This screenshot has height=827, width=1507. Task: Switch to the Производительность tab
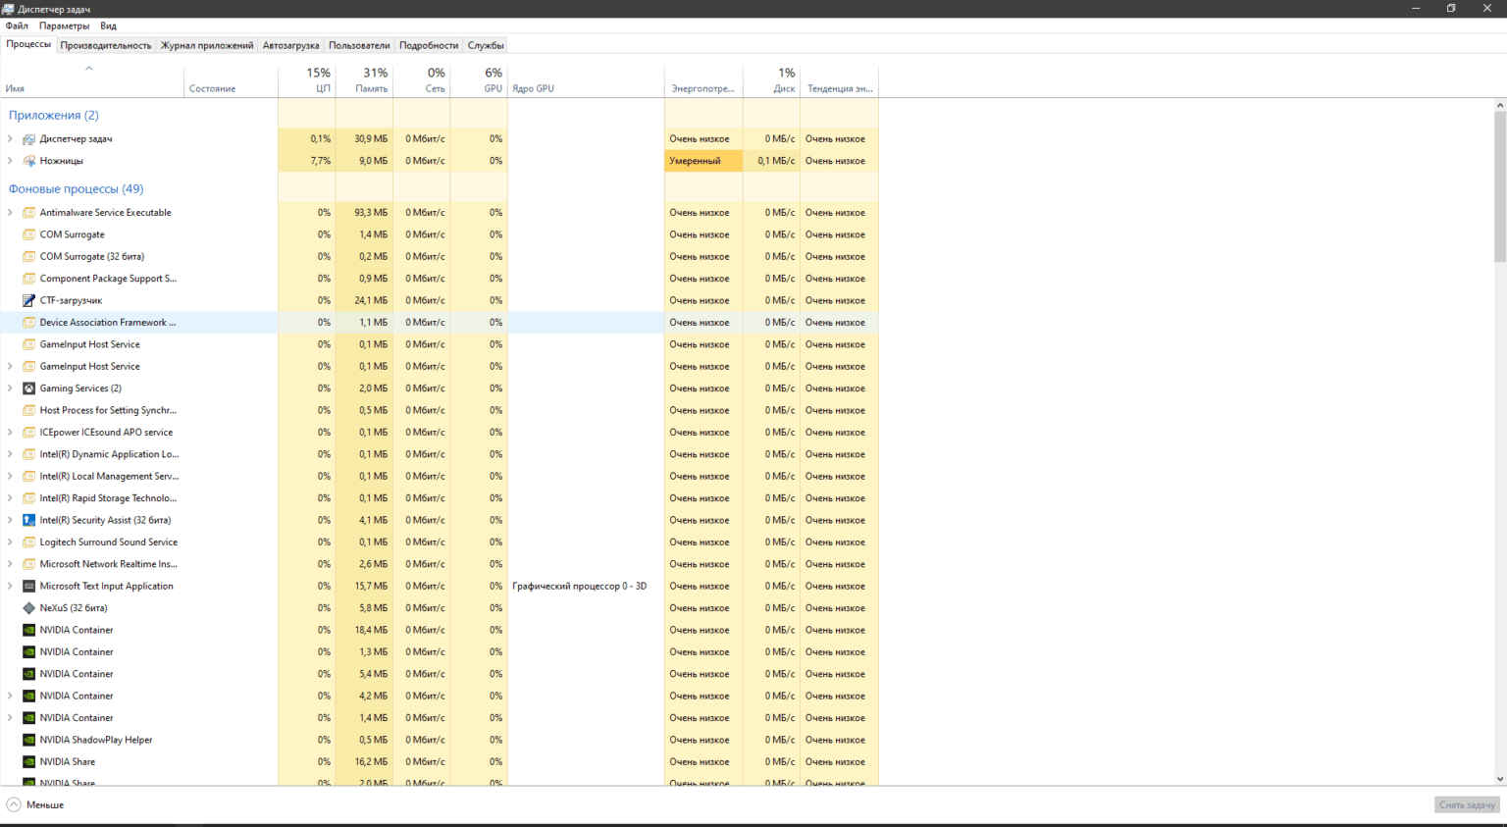click(x=106, y=45)
